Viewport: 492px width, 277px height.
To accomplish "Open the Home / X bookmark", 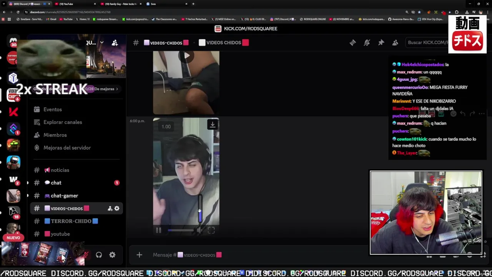I will [x=82, y=19].
